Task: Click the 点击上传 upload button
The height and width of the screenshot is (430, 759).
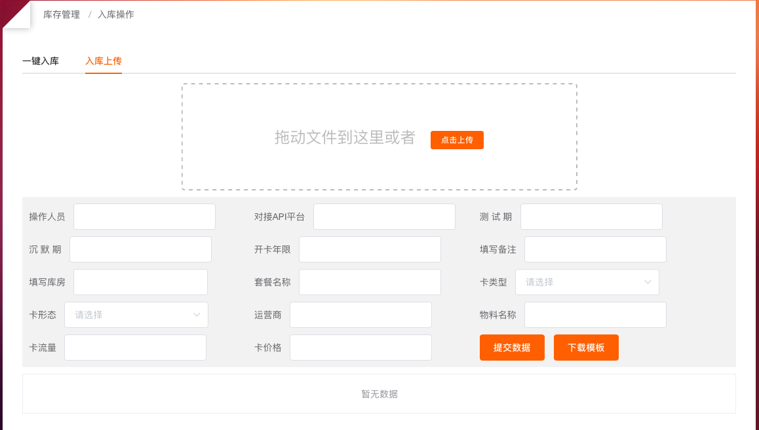Action: point(457,140)
